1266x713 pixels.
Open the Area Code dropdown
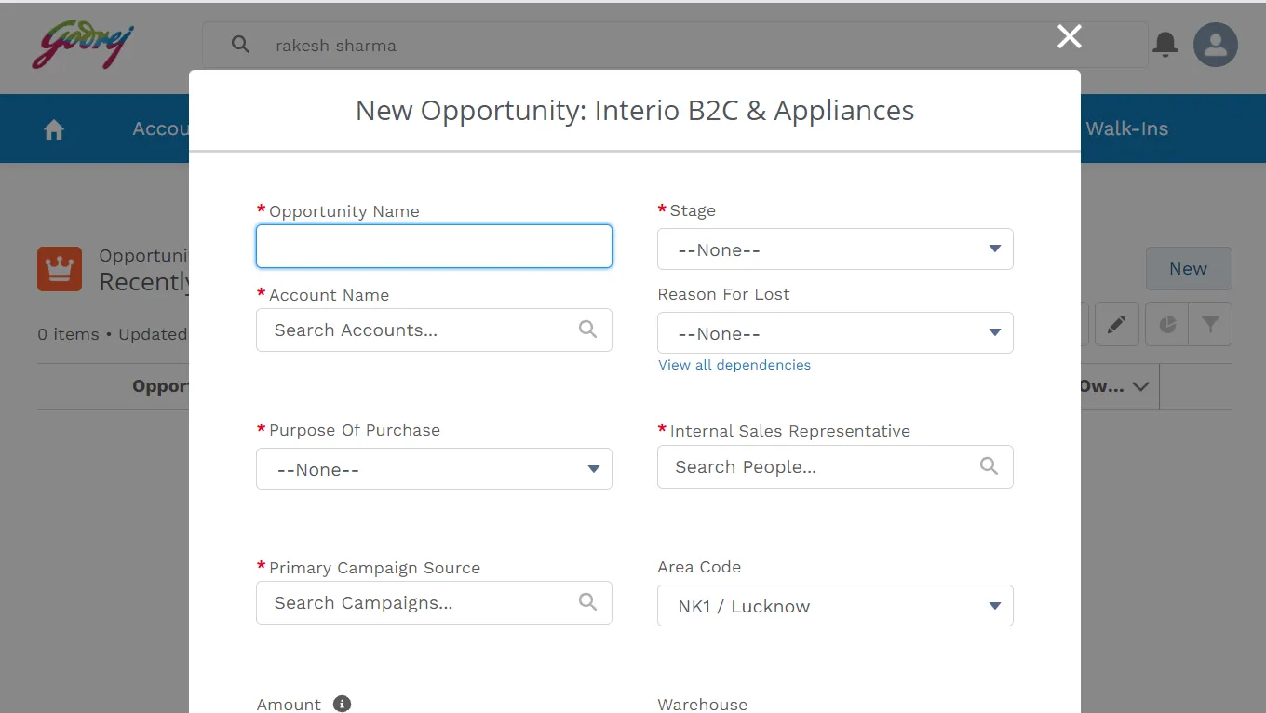[x=835, y=606]
